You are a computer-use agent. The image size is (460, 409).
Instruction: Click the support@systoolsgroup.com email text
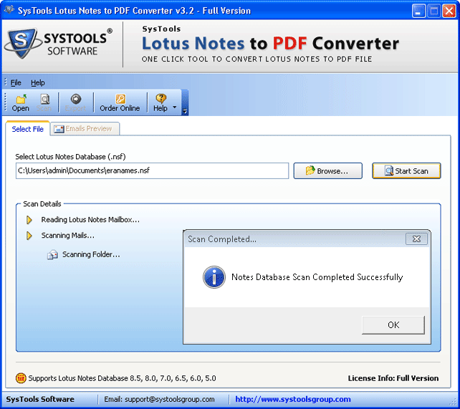(170, 399)
